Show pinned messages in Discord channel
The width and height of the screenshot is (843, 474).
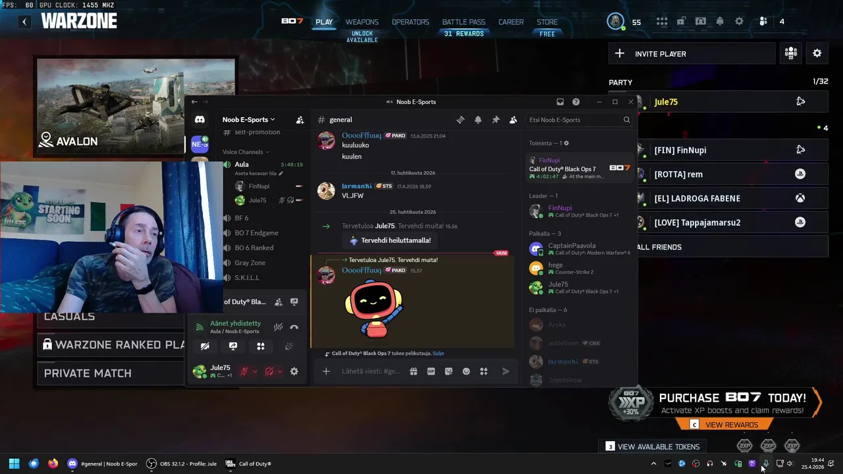click(496, 120)
